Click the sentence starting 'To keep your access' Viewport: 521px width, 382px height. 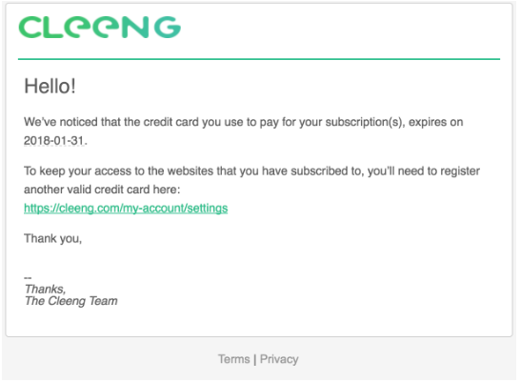click(x=251, y=180)
